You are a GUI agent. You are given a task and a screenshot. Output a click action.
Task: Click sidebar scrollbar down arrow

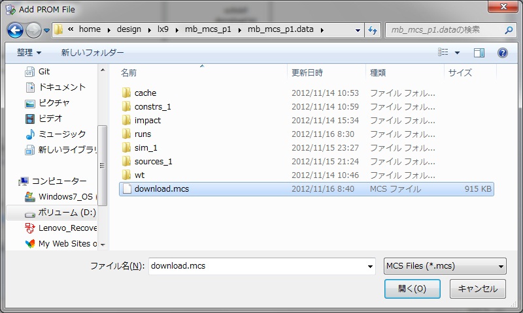103,245
